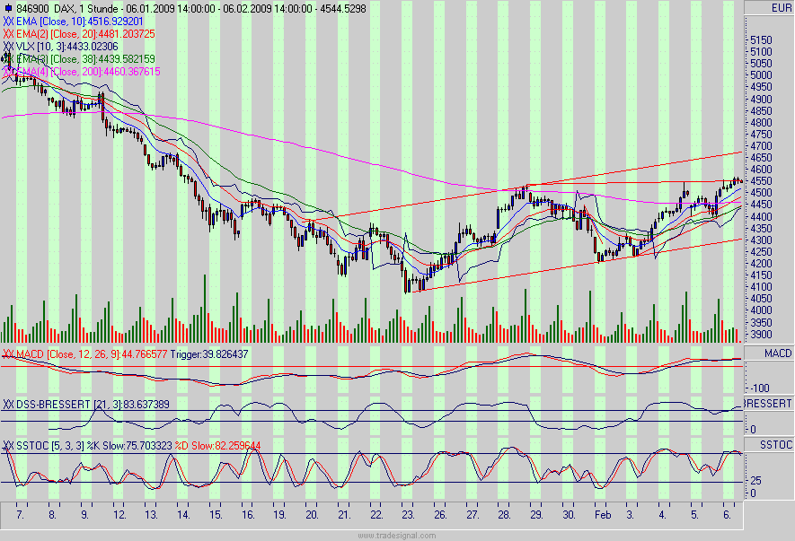Select the magenta XX icon for EMA(4) [Close, 200]
The width and height of the screenshot is (795, 541).
click(x=8, y=69)
